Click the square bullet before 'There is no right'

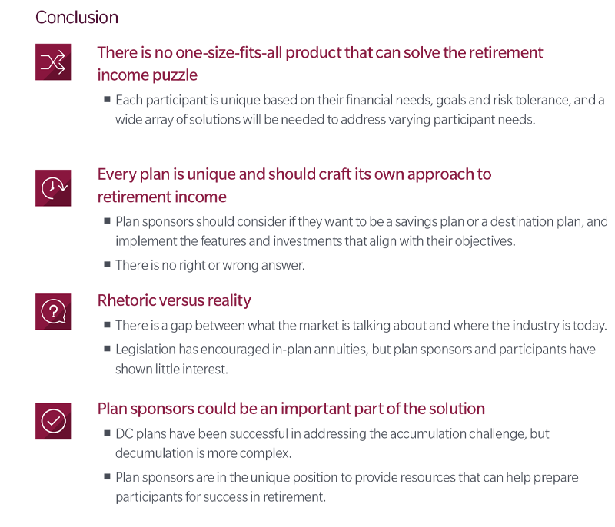point(107,264)
